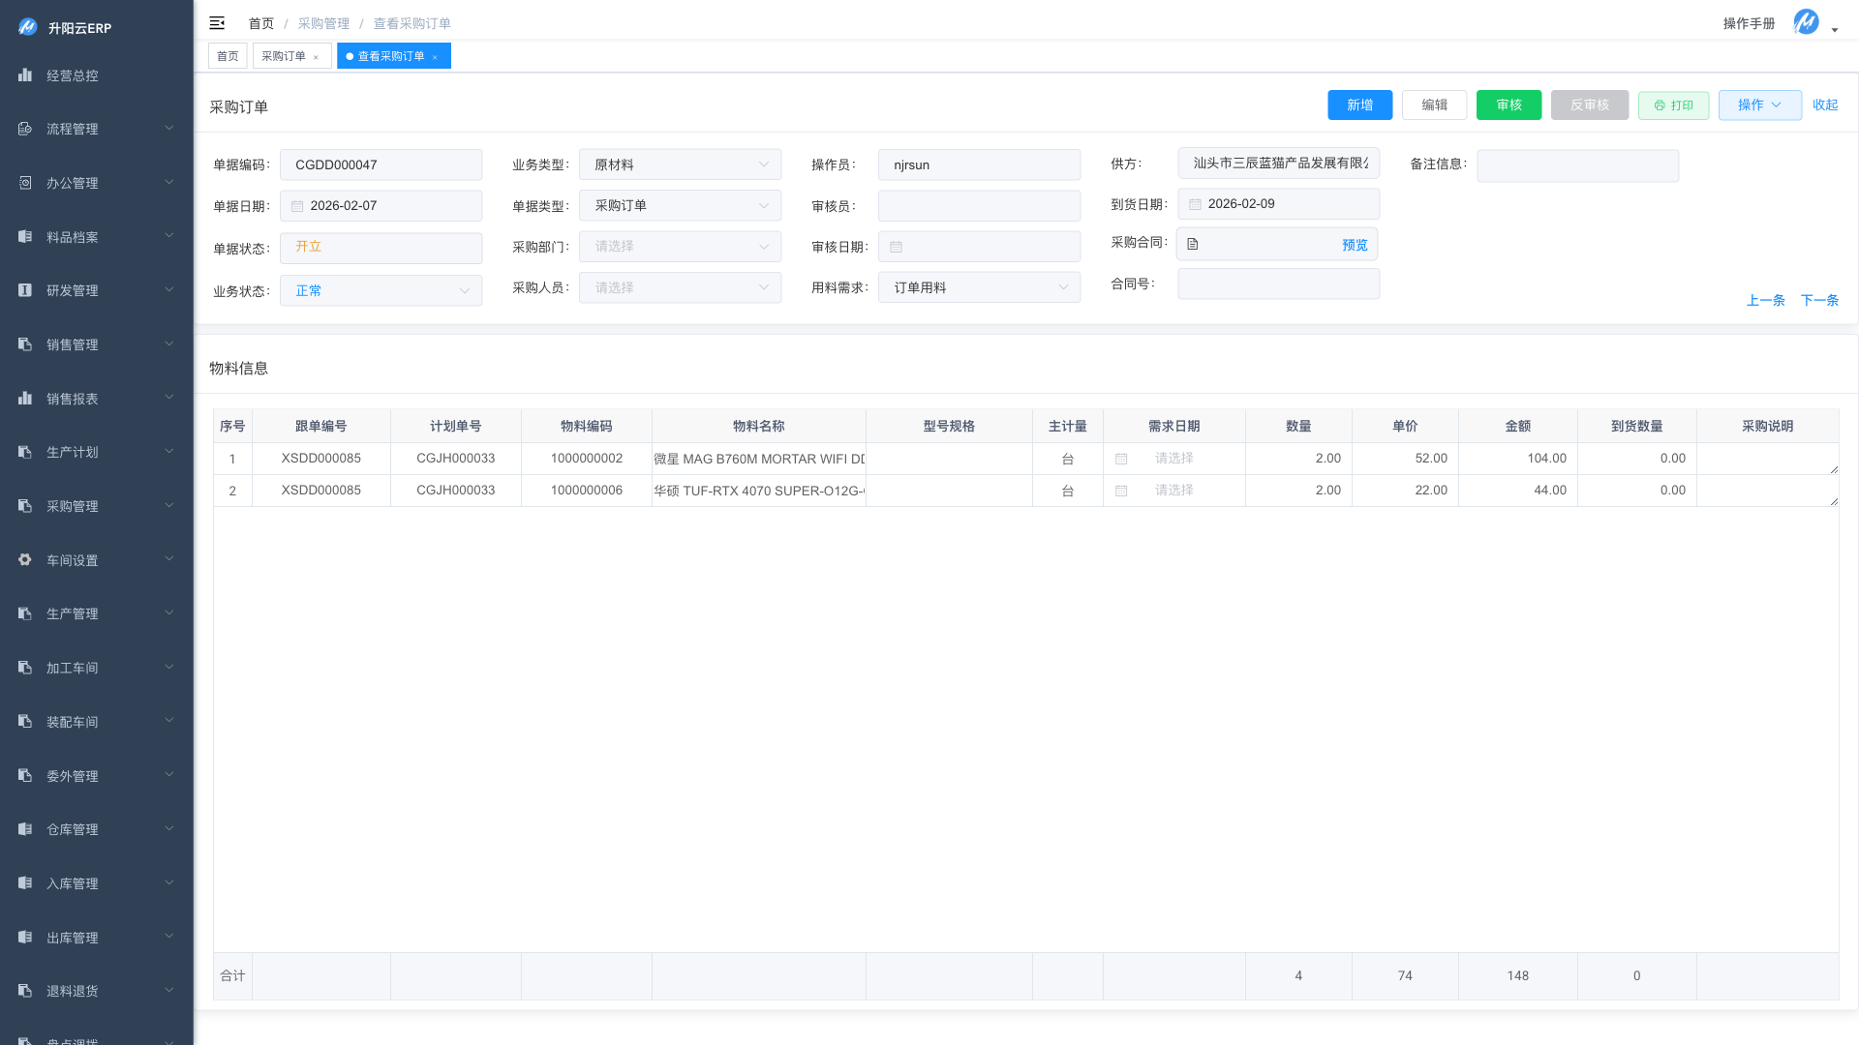Open the 业务类型 dropdown showing 原材料
The width and height of the screenshot is (1859, 1045).
pyautogui.click(x=680, y=164)
